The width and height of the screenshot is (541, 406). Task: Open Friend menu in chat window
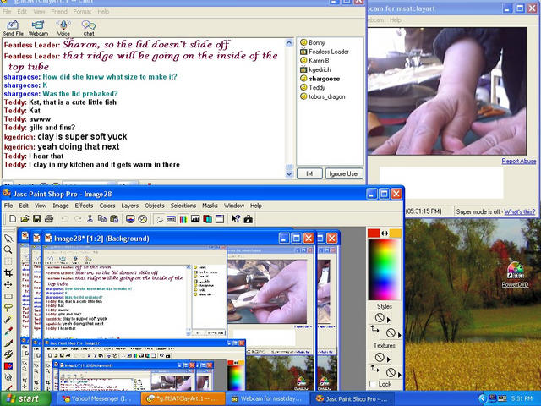tap(59, 11)
